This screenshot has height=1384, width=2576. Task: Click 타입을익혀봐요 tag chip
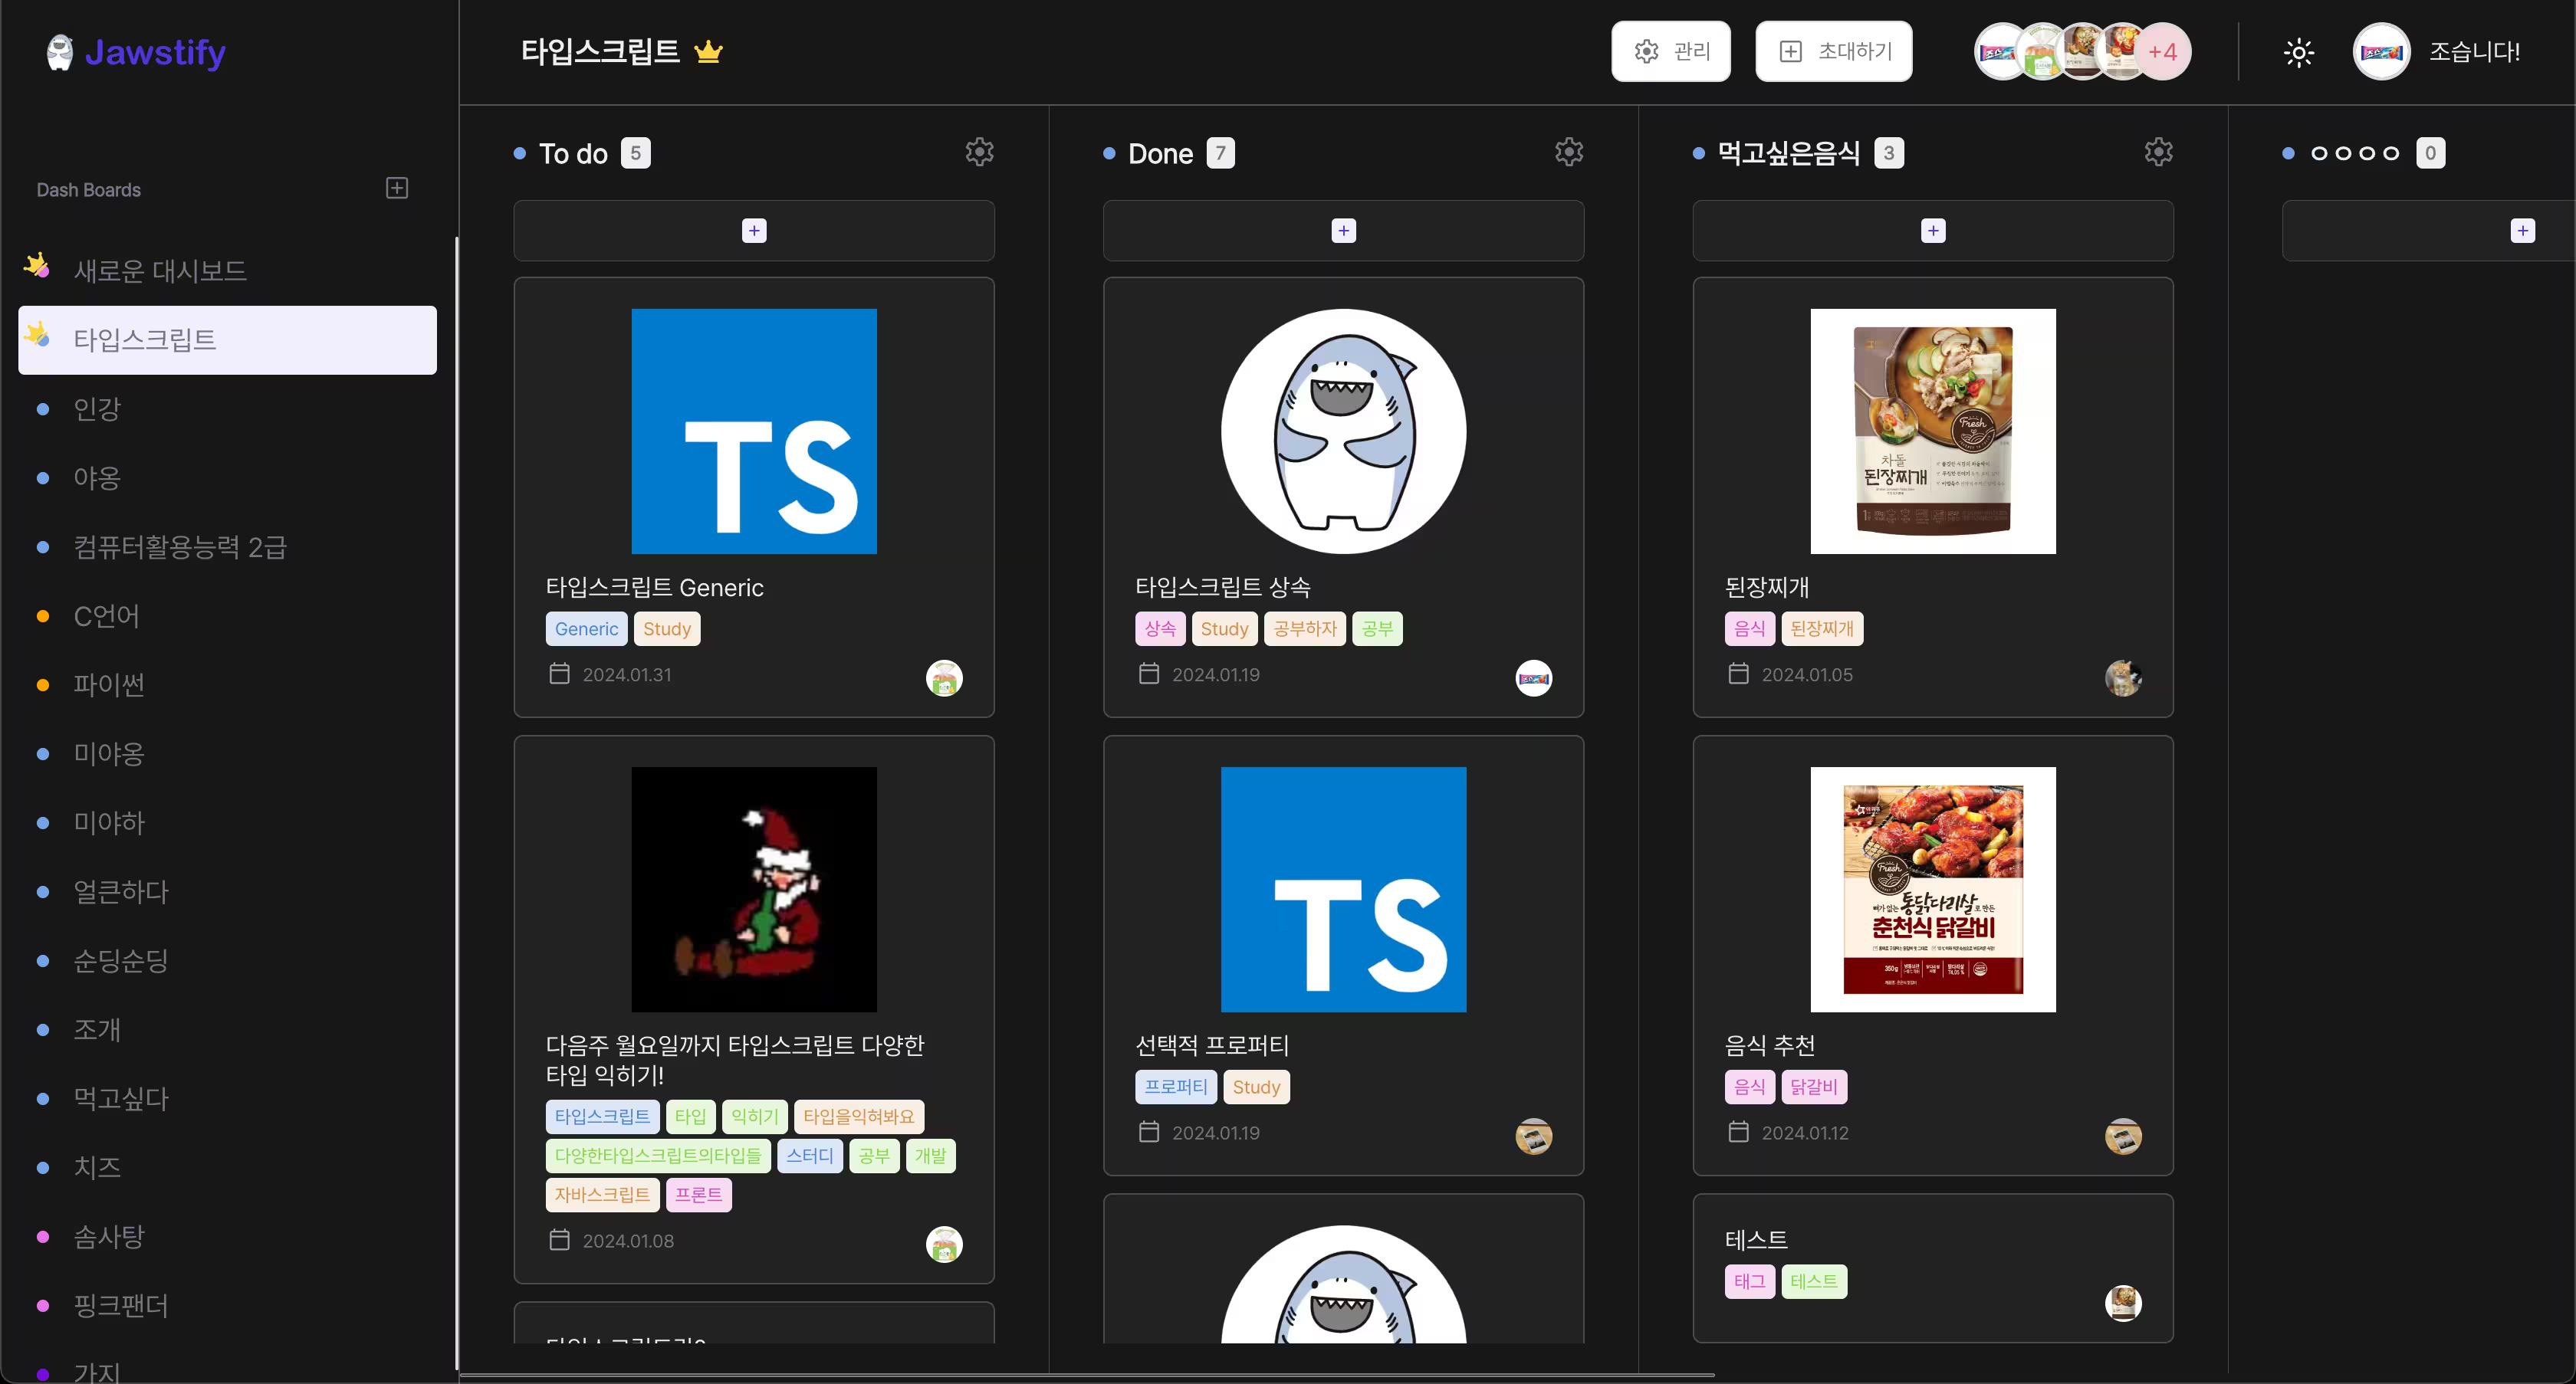tap(858, 1117)
